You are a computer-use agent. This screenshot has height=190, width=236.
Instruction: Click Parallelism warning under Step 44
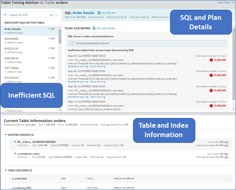(x=78, y=82)
